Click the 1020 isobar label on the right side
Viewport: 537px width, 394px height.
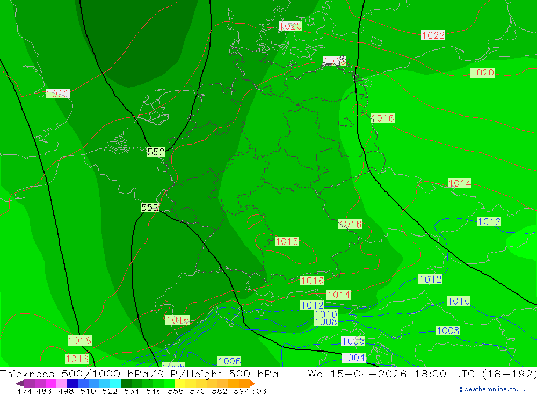coord(482,73)
